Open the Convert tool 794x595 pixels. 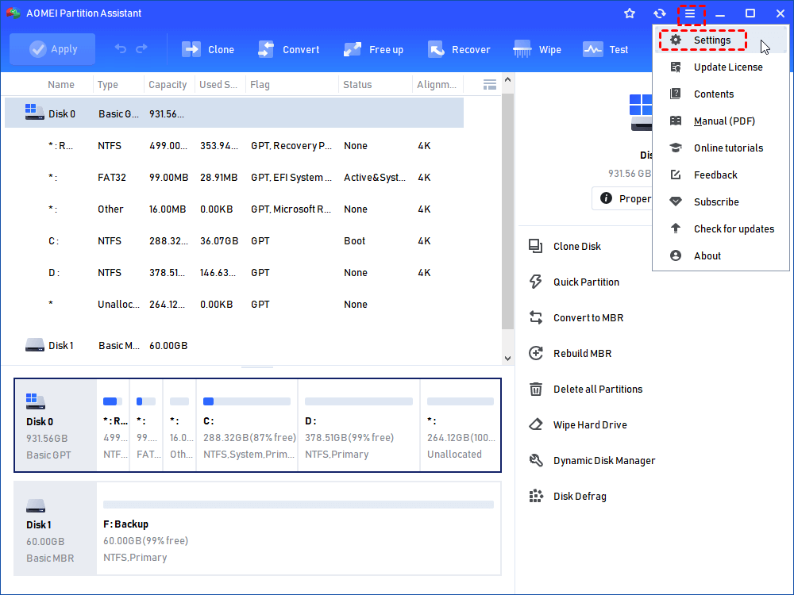point(289,49)
